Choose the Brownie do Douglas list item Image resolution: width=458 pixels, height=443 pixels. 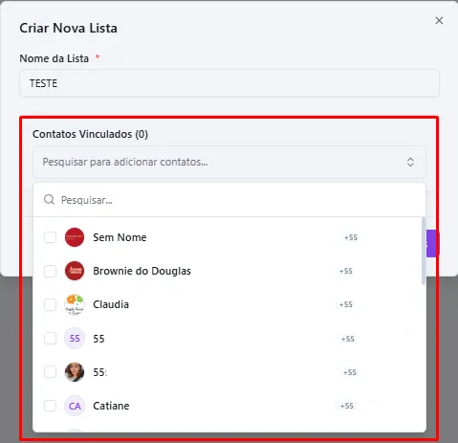coord(228,271)
